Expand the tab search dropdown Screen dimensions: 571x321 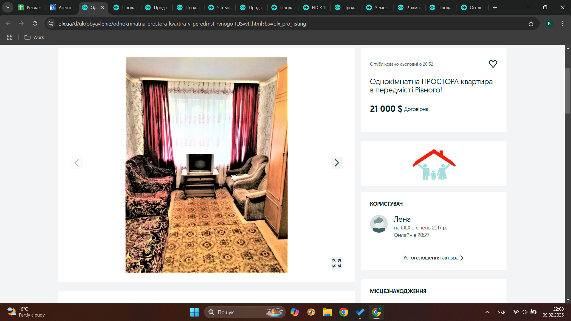pyautogui.click(x=8, y=7)
